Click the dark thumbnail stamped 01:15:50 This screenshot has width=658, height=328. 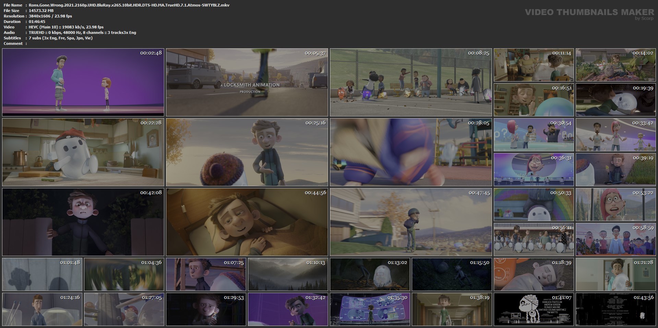452,274
